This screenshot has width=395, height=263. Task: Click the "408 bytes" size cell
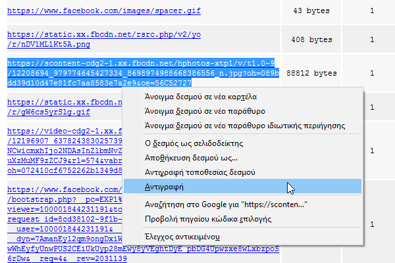(311, 39)
